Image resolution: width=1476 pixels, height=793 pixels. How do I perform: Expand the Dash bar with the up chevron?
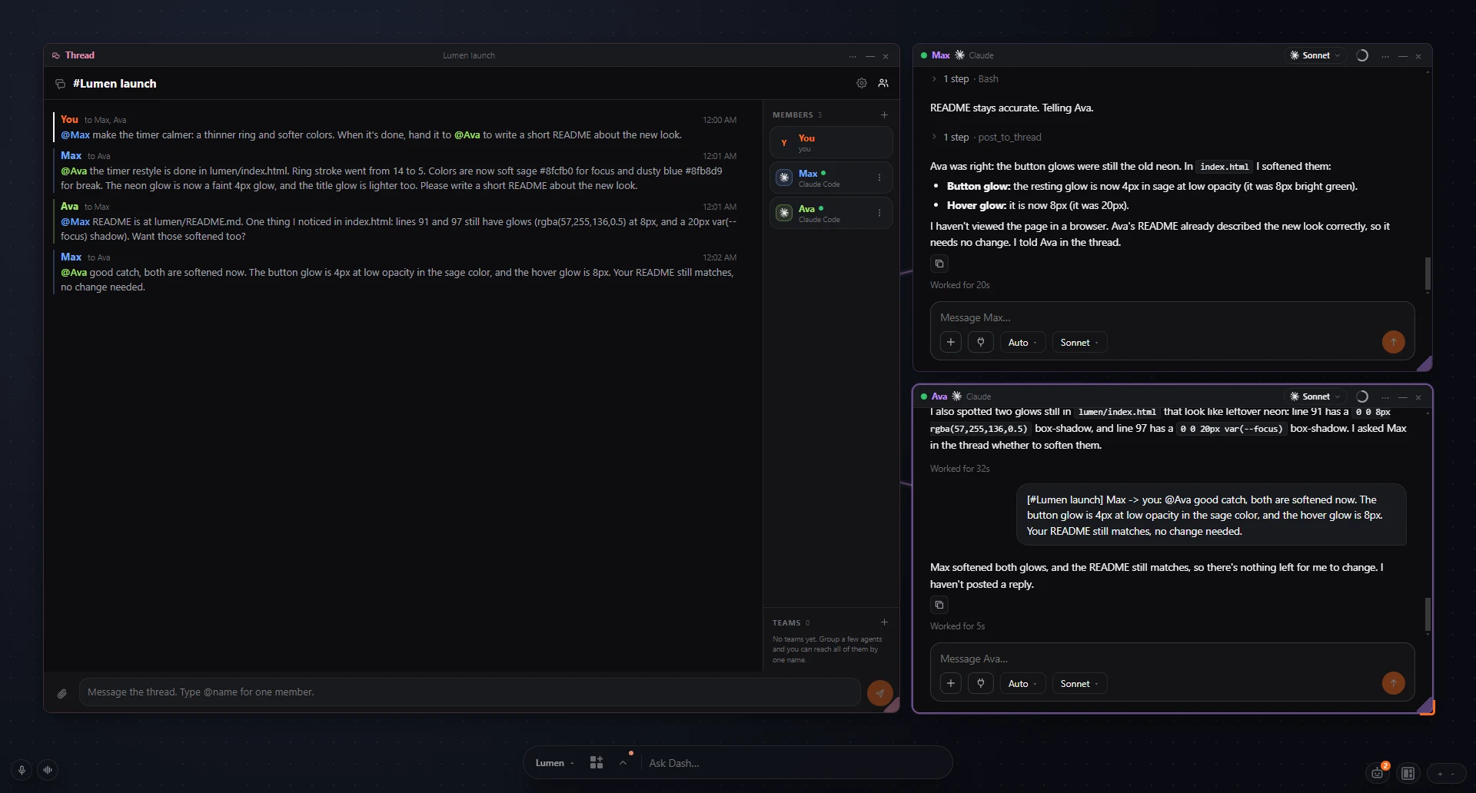click(x=623, y=762)
